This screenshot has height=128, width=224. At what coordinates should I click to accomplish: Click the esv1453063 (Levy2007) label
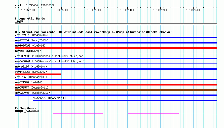pyautogui.click(x=31, y=72)
